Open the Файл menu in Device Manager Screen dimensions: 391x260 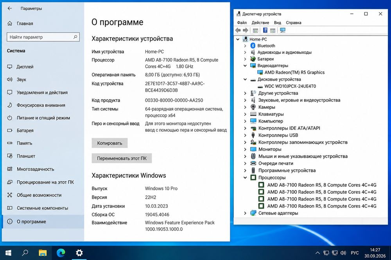(242, 23)
